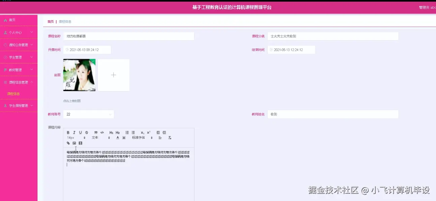Click the plus box to upload cover
Image resolution: width=436 pixels, height=201 pixels.
point(114,75)
